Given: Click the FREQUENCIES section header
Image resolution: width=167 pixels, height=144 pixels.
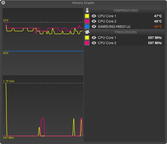Looking at the screenshot, I should (x=126, y=32).
